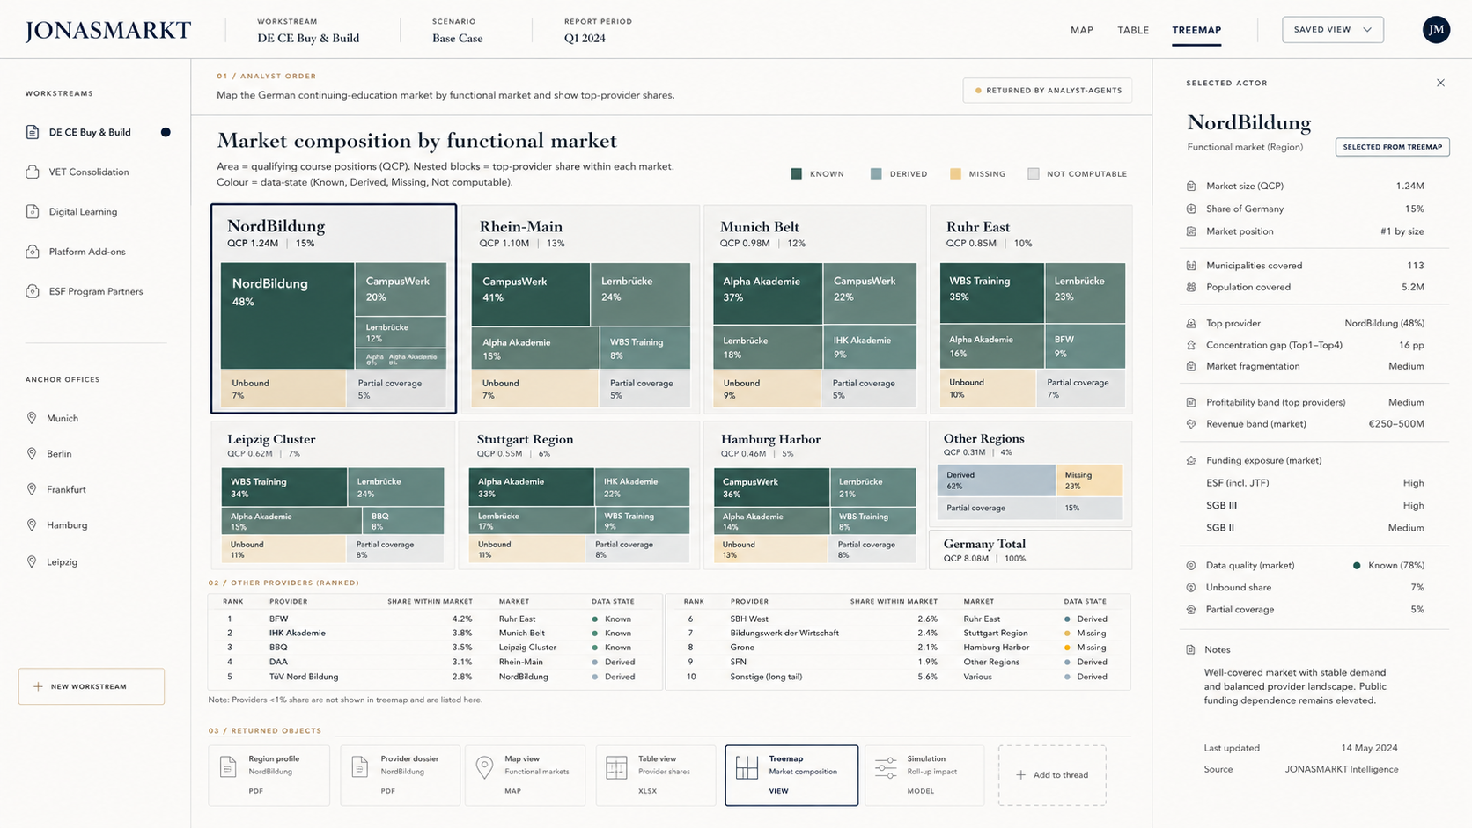Open the ESF Program Partners workstream icon
Viewport: 1472px width, 828px height.
pos(33,291)
